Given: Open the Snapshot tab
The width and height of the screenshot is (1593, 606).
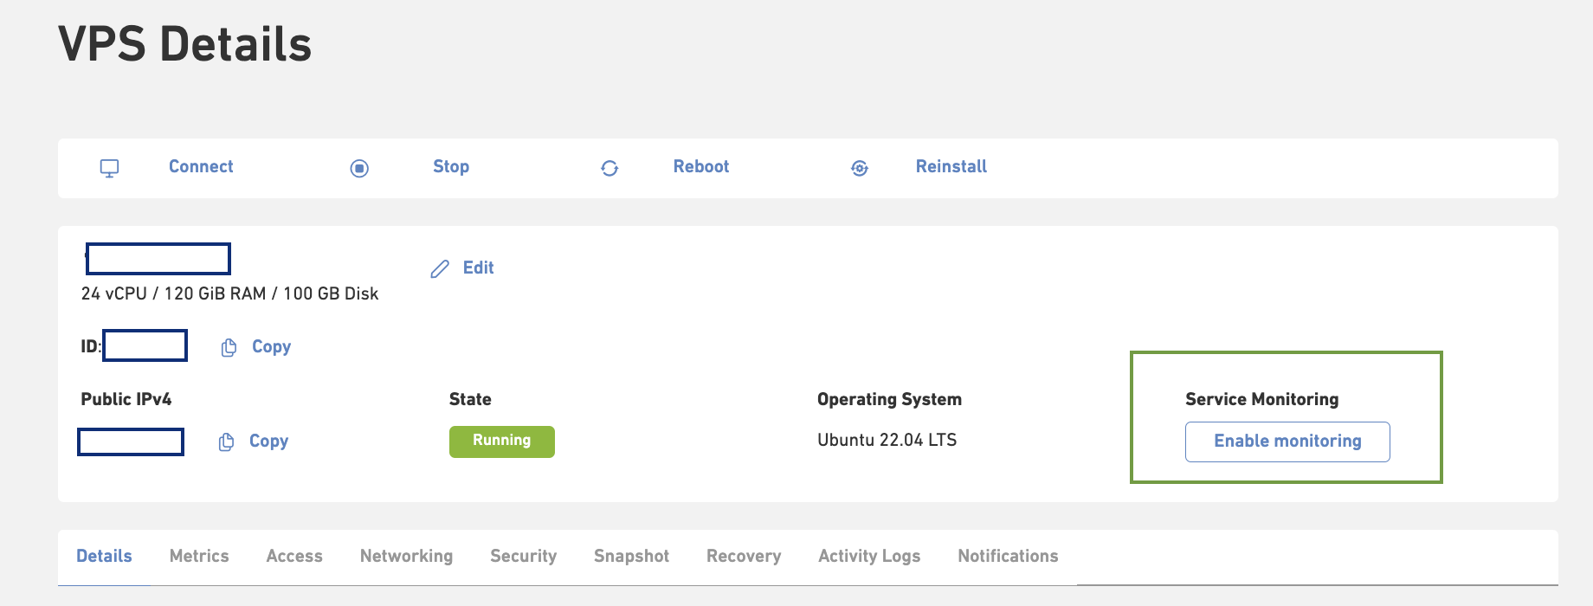Looking at the screenshot, I should pos(631,556).
